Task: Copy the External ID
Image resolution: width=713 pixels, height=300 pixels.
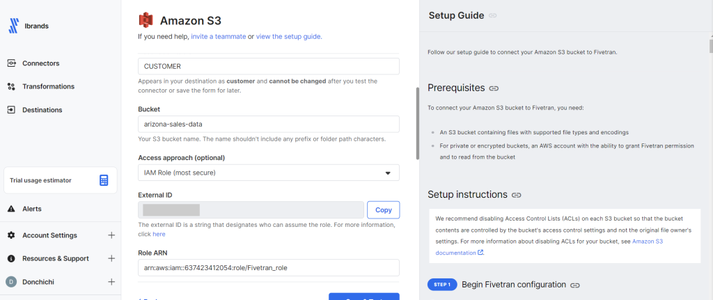Action: click(383, 210)
